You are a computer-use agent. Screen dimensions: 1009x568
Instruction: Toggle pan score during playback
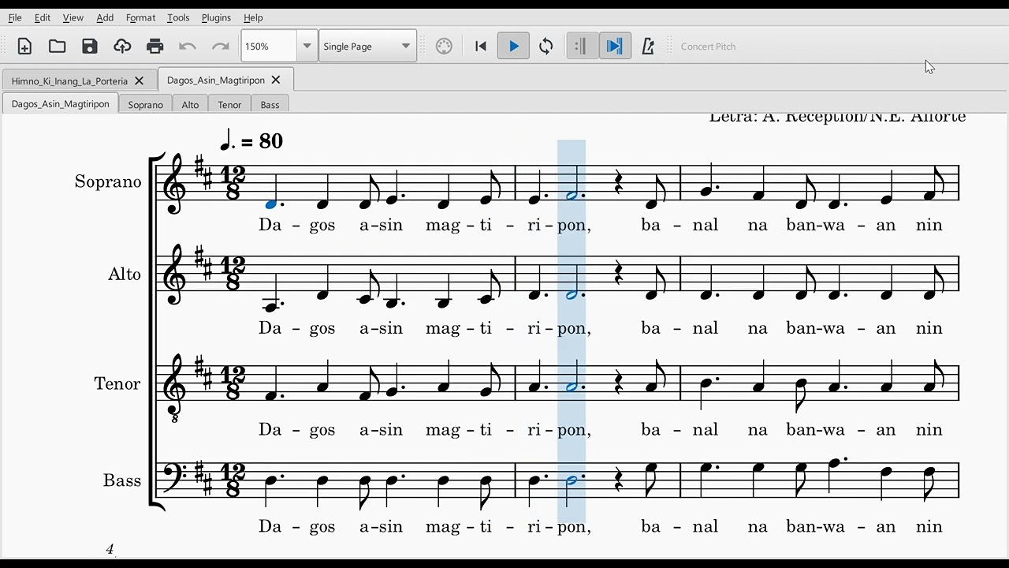[x=615, y=47]
